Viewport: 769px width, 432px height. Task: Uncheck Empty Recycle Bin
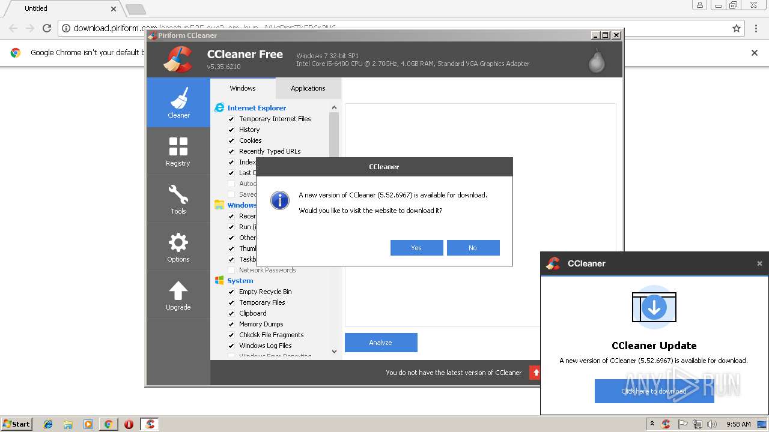coord(231,292)
